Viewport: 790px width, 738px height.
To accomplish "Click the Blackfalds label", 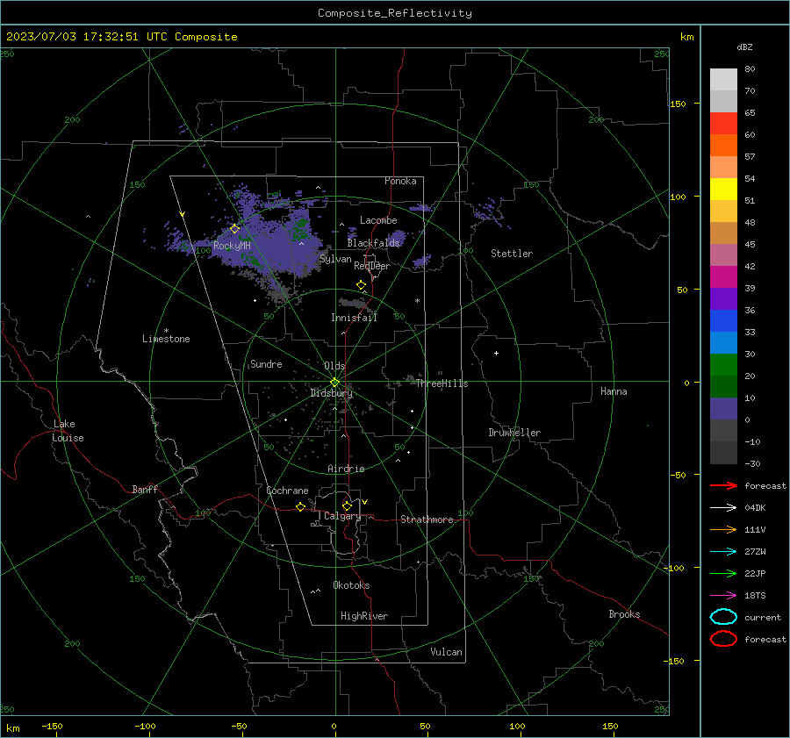I will [373, 243].
